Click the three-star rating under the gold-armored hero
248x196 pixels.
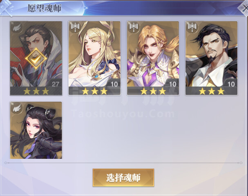153,91
